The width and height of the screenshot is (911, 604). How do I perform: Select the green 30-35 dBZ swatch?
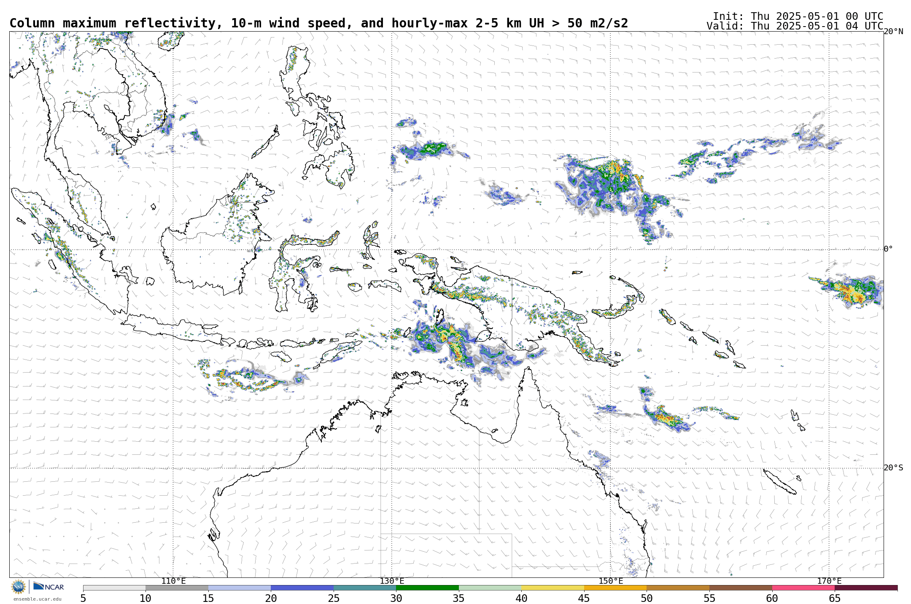click(x=427, y=588)
